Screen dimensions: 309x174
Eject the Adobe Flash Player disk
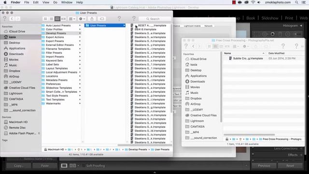click(x=39, y=133)
